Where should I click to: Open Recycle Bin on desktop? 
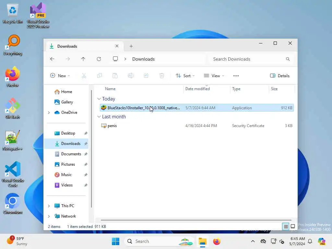[13, 13]
